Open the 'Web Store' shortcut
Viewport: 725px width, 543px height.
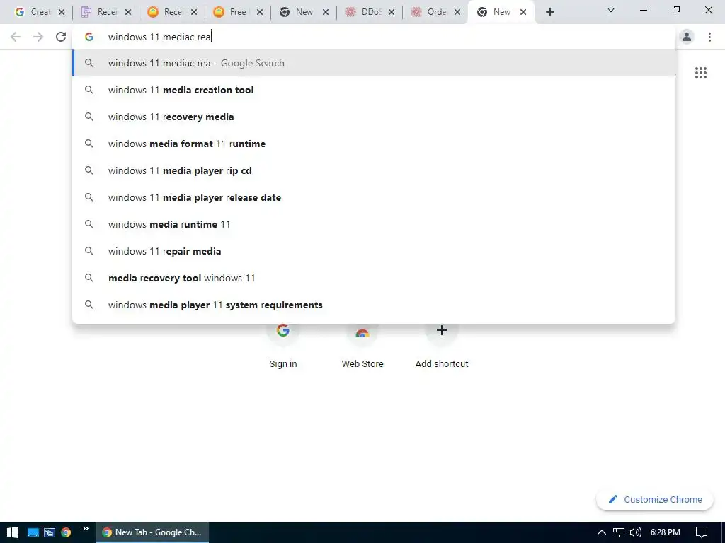pyautogui.click(x=362, y=346)
